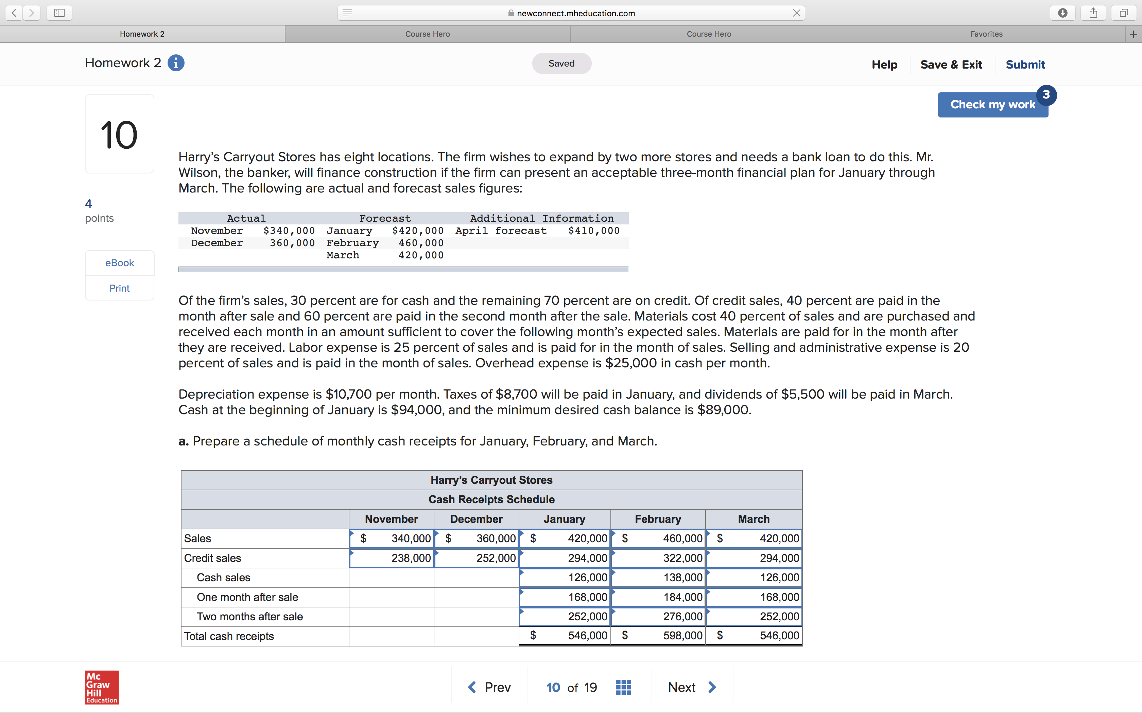Click the Homework 2 info icon
Screen dimensions: 1142x713
point(176,63)
